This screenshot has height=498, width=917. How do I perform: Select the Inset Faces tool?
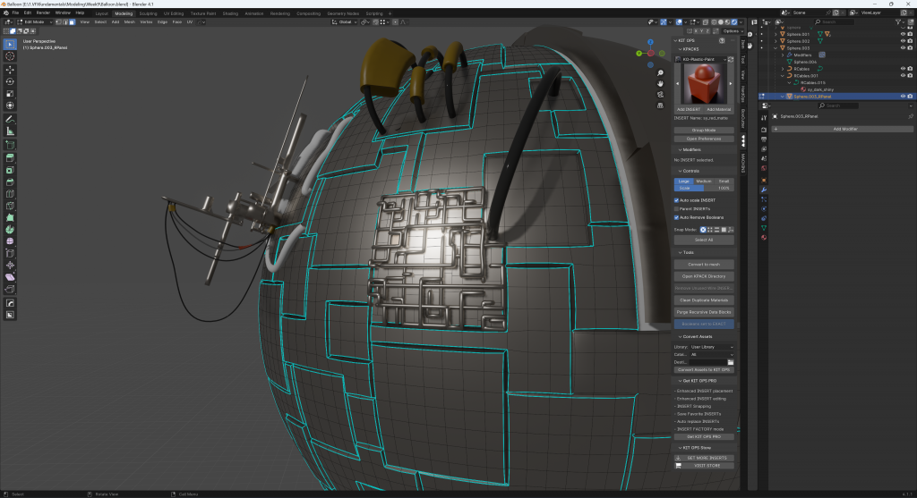(x=10, y=170)
